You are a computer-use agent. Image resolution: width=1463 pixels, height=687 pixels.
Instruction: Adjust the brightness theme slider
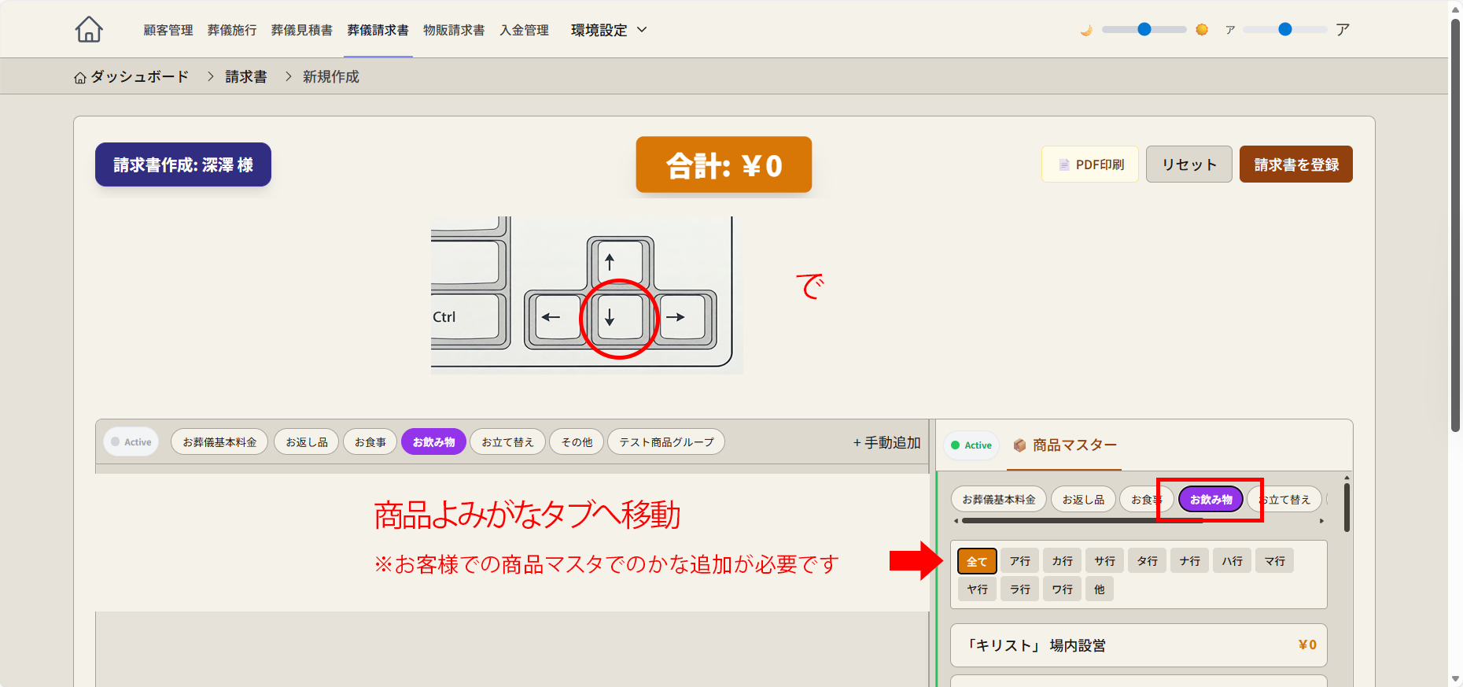click(1144, 30)
